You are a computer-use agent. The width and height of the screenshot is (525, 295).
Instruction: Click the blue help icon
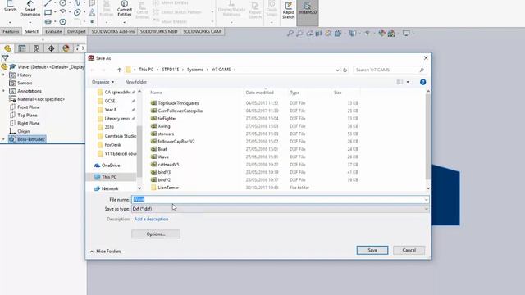(x=423, y=82)
